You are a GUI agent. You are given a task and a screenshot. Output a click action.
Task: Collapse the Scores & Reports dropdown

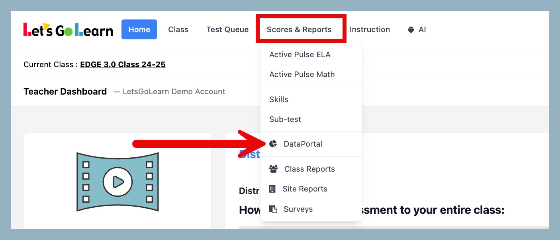[x=299, y=29]
